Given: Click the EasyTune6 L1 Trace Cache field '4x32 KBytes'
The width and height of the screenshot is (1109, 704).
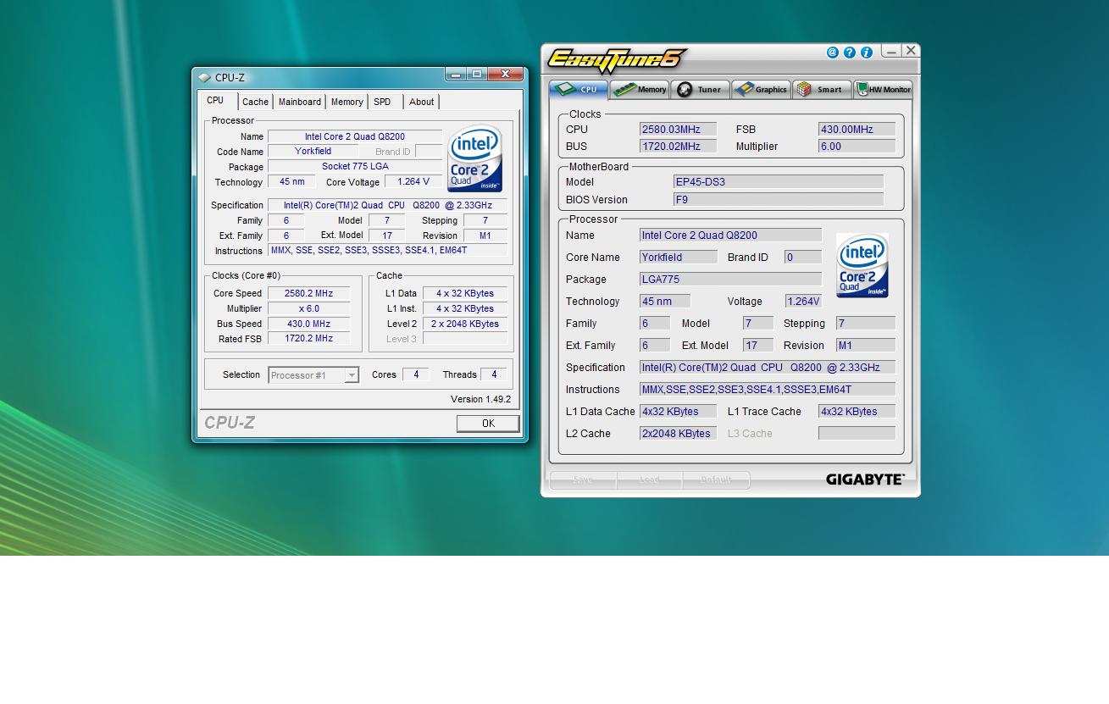Looking at the screenshot, I should 857,412.
